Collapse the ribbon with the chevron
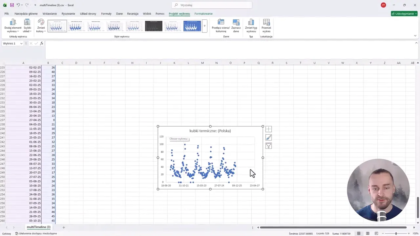Screen dimensions: 420x236 coord(415,36)
